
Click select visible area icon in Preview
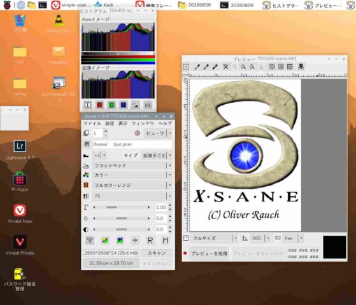tap(290, 67)
